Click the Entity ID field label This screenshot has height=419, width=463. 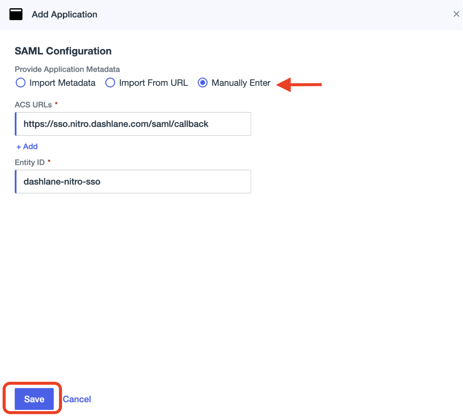[29, 162]
